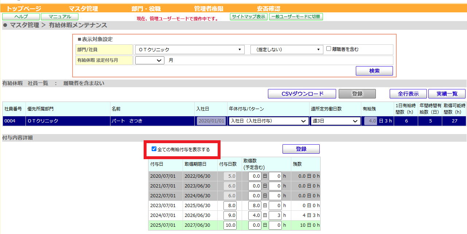
Task: Click the 付与日数 5.0 field in 2020/07/01 row
Action: [x=230, y=176]
